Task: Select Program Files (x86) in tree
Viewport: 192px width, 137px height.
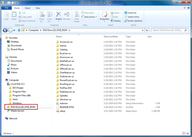Action: point(20,95)
